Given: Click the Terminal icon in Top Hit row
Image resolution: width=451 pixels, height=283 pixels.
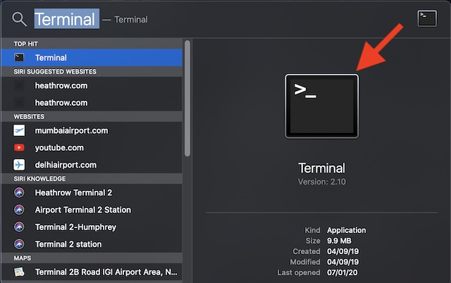Looking at the screenshot, I should 19,58.
